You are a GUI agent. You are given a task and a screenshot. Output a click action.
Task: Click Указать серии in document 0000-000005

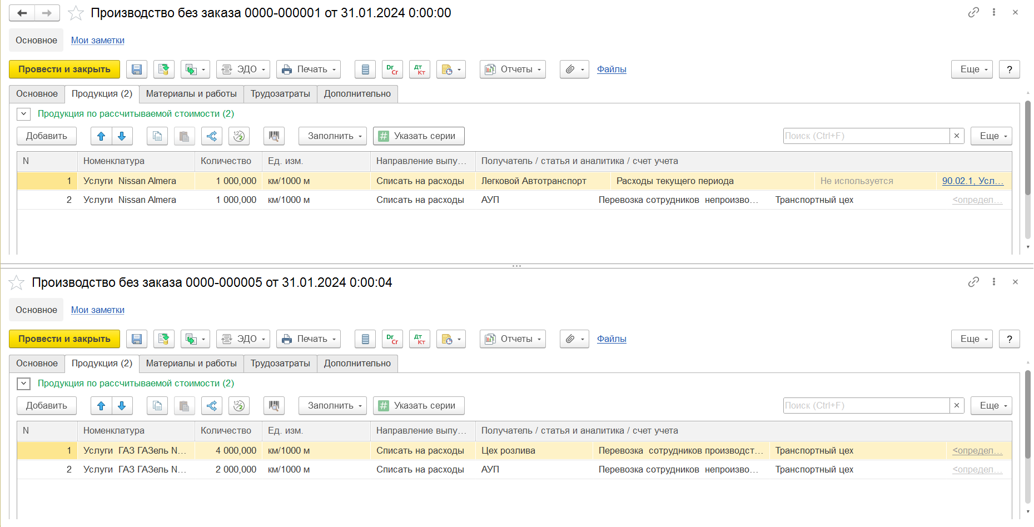(419, 406)
